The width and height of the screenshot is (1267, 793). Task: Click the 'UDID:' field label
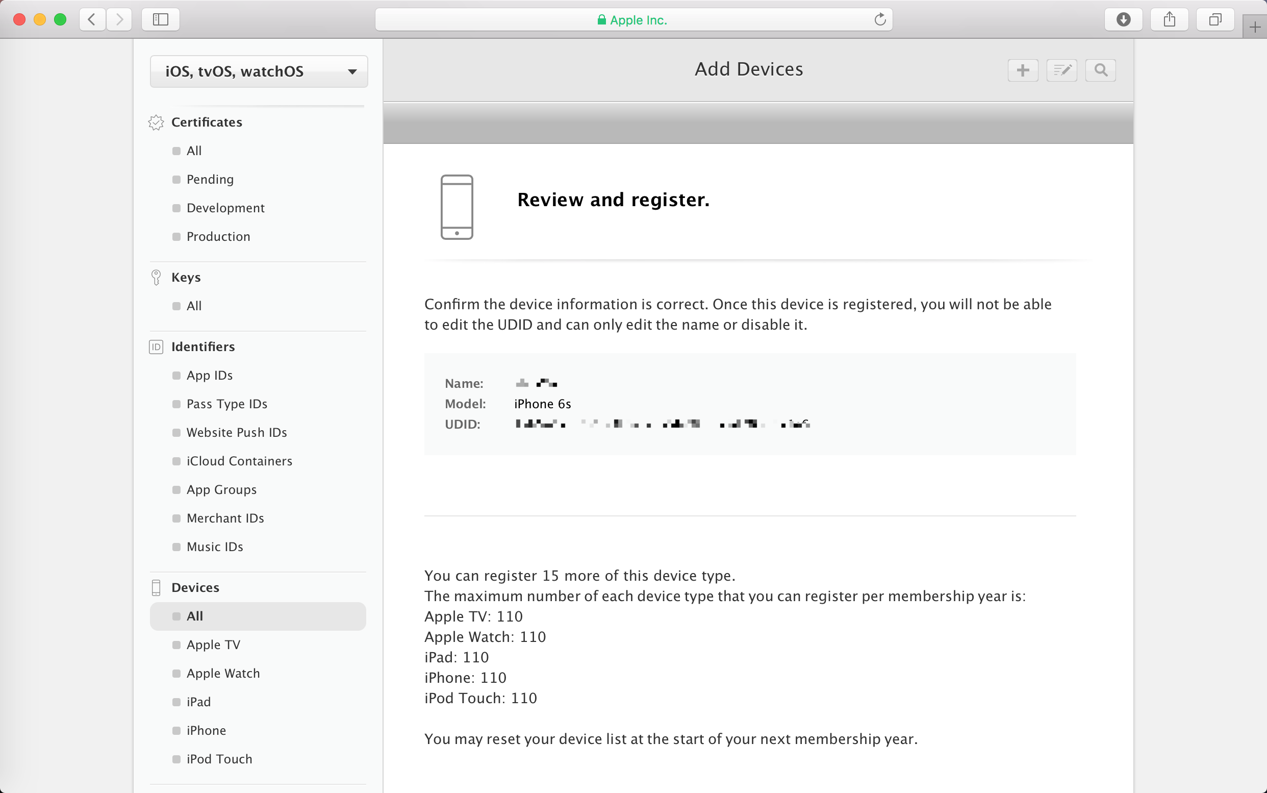(462, 424)
